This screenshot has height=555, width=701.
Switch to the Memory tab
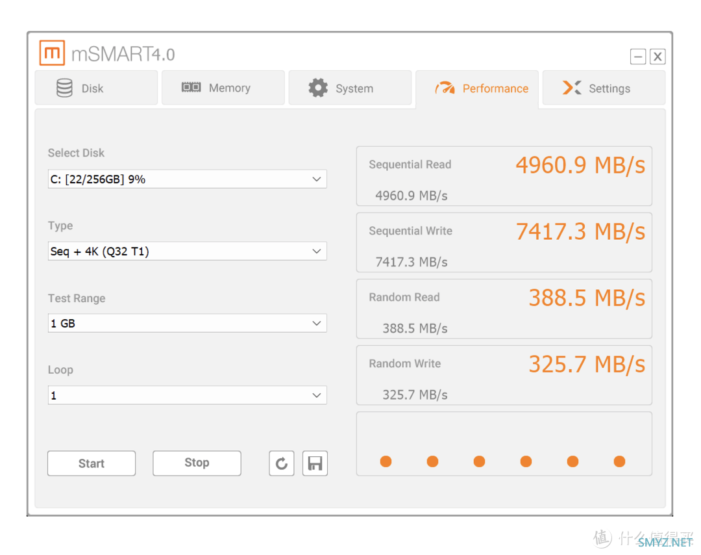[x=223, y=88]
